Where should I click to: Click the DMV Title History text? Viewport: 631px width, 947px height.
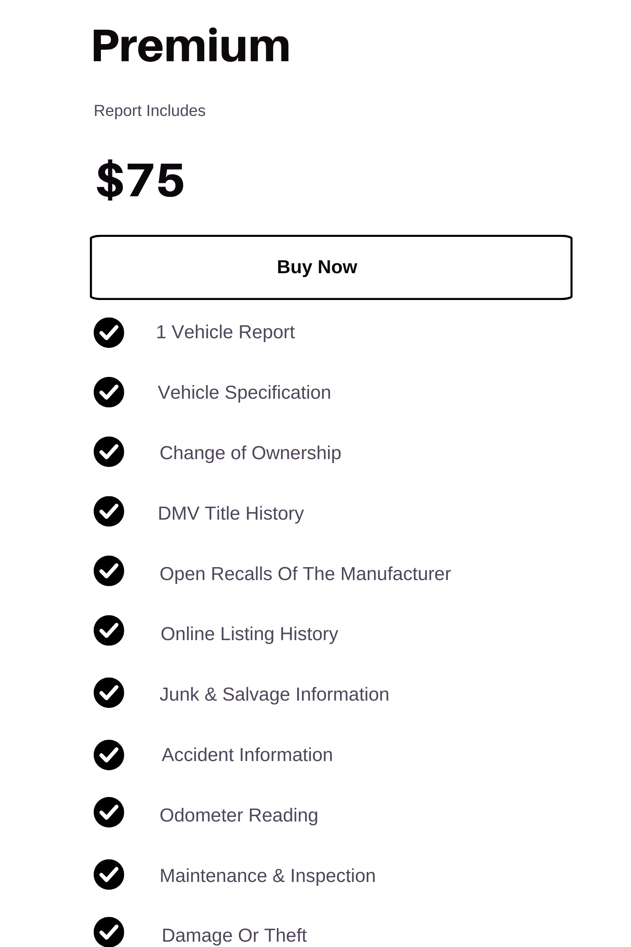(x=231, y=514)
